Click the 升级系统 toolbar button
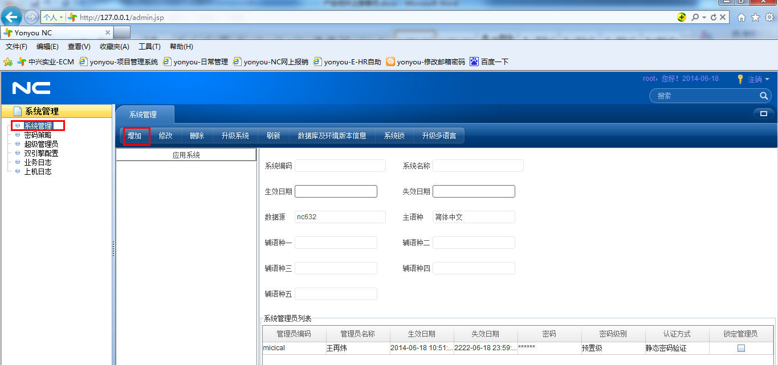The image size is (778, 365). pyautogui.click(x=235, y=136)
